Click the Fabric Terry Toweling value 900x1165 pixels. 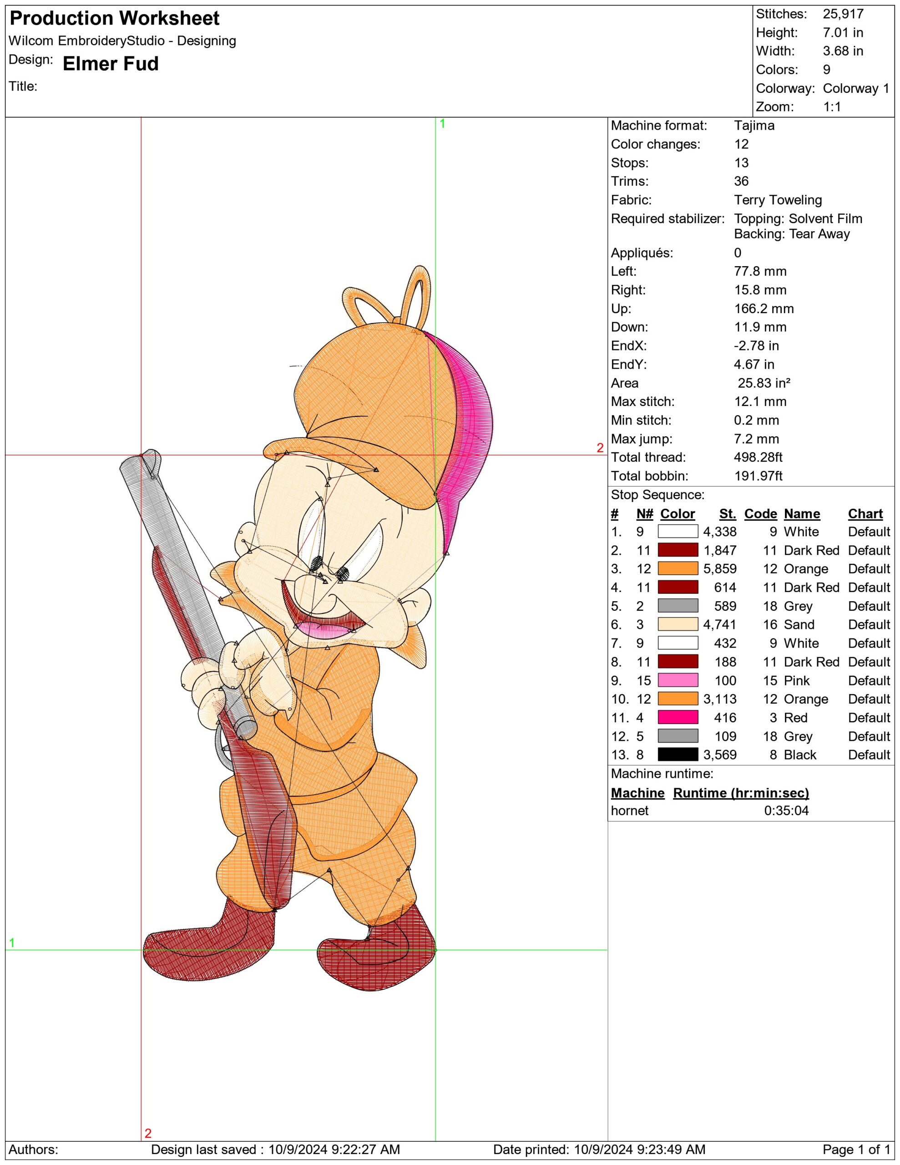coord(778,200)
